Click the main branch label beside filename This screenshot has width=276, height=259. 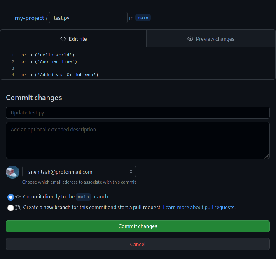tap(143, 18)
